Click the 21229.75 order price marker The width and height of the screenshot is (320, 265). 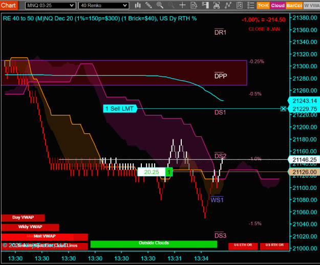tap(304, 109)
